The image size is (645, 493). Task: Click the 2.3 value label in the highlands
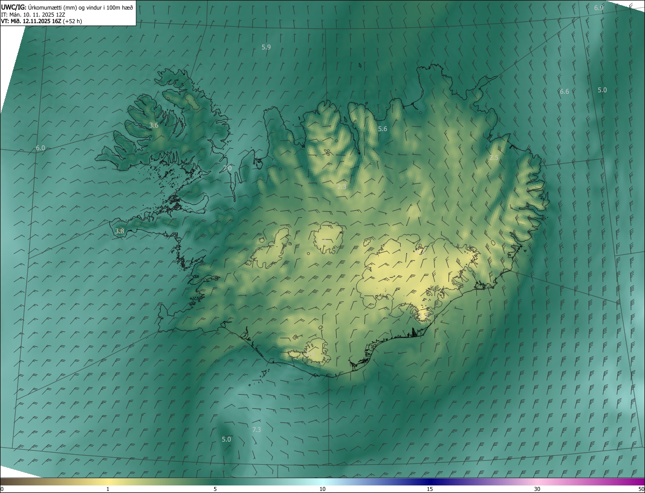pyautogui.click(x=342, y=187)
